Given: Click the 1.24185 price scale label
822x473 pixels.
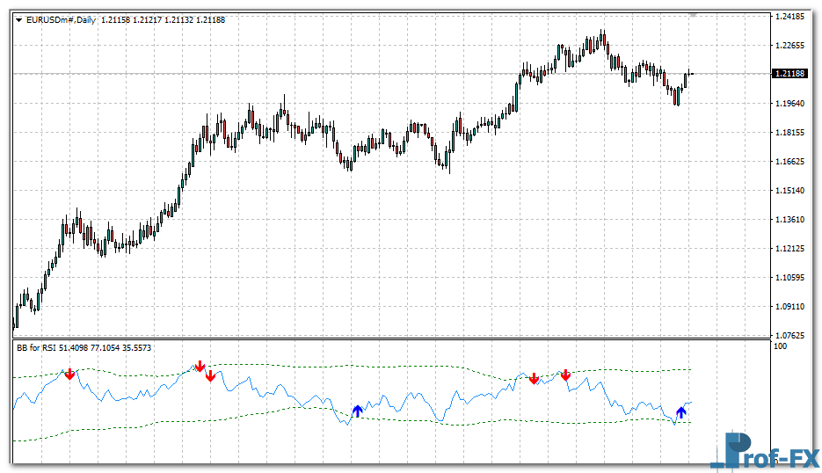Looking at the screenshot, I should [791, 17].
